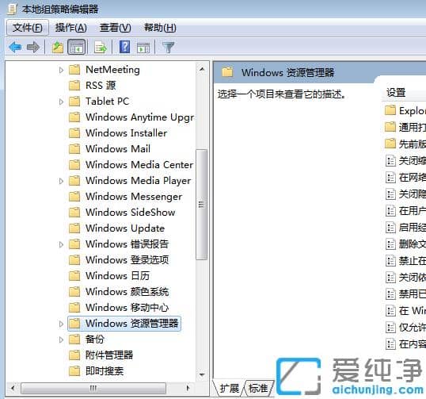The height and width of the screenshot is (399, 426).
Task: Click tree pane scroll up arrow
Action: 202,69
